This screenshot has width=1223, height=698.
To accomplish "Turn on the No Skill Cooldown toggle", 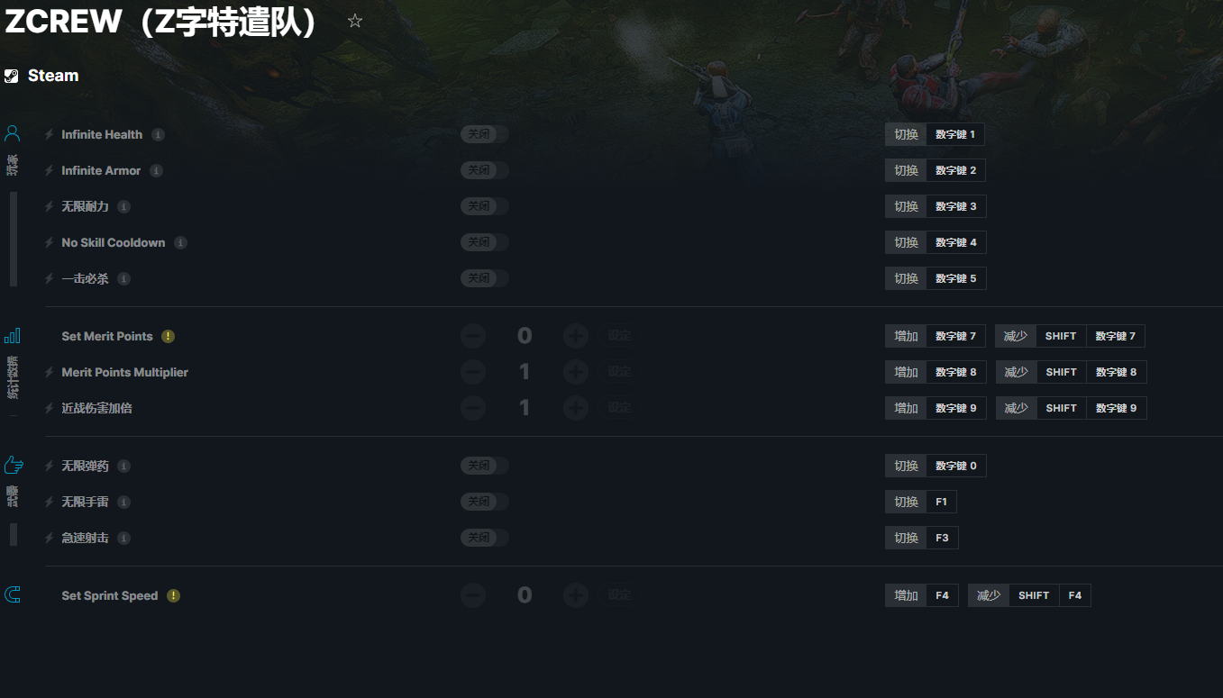I will (x=485, y=242).
